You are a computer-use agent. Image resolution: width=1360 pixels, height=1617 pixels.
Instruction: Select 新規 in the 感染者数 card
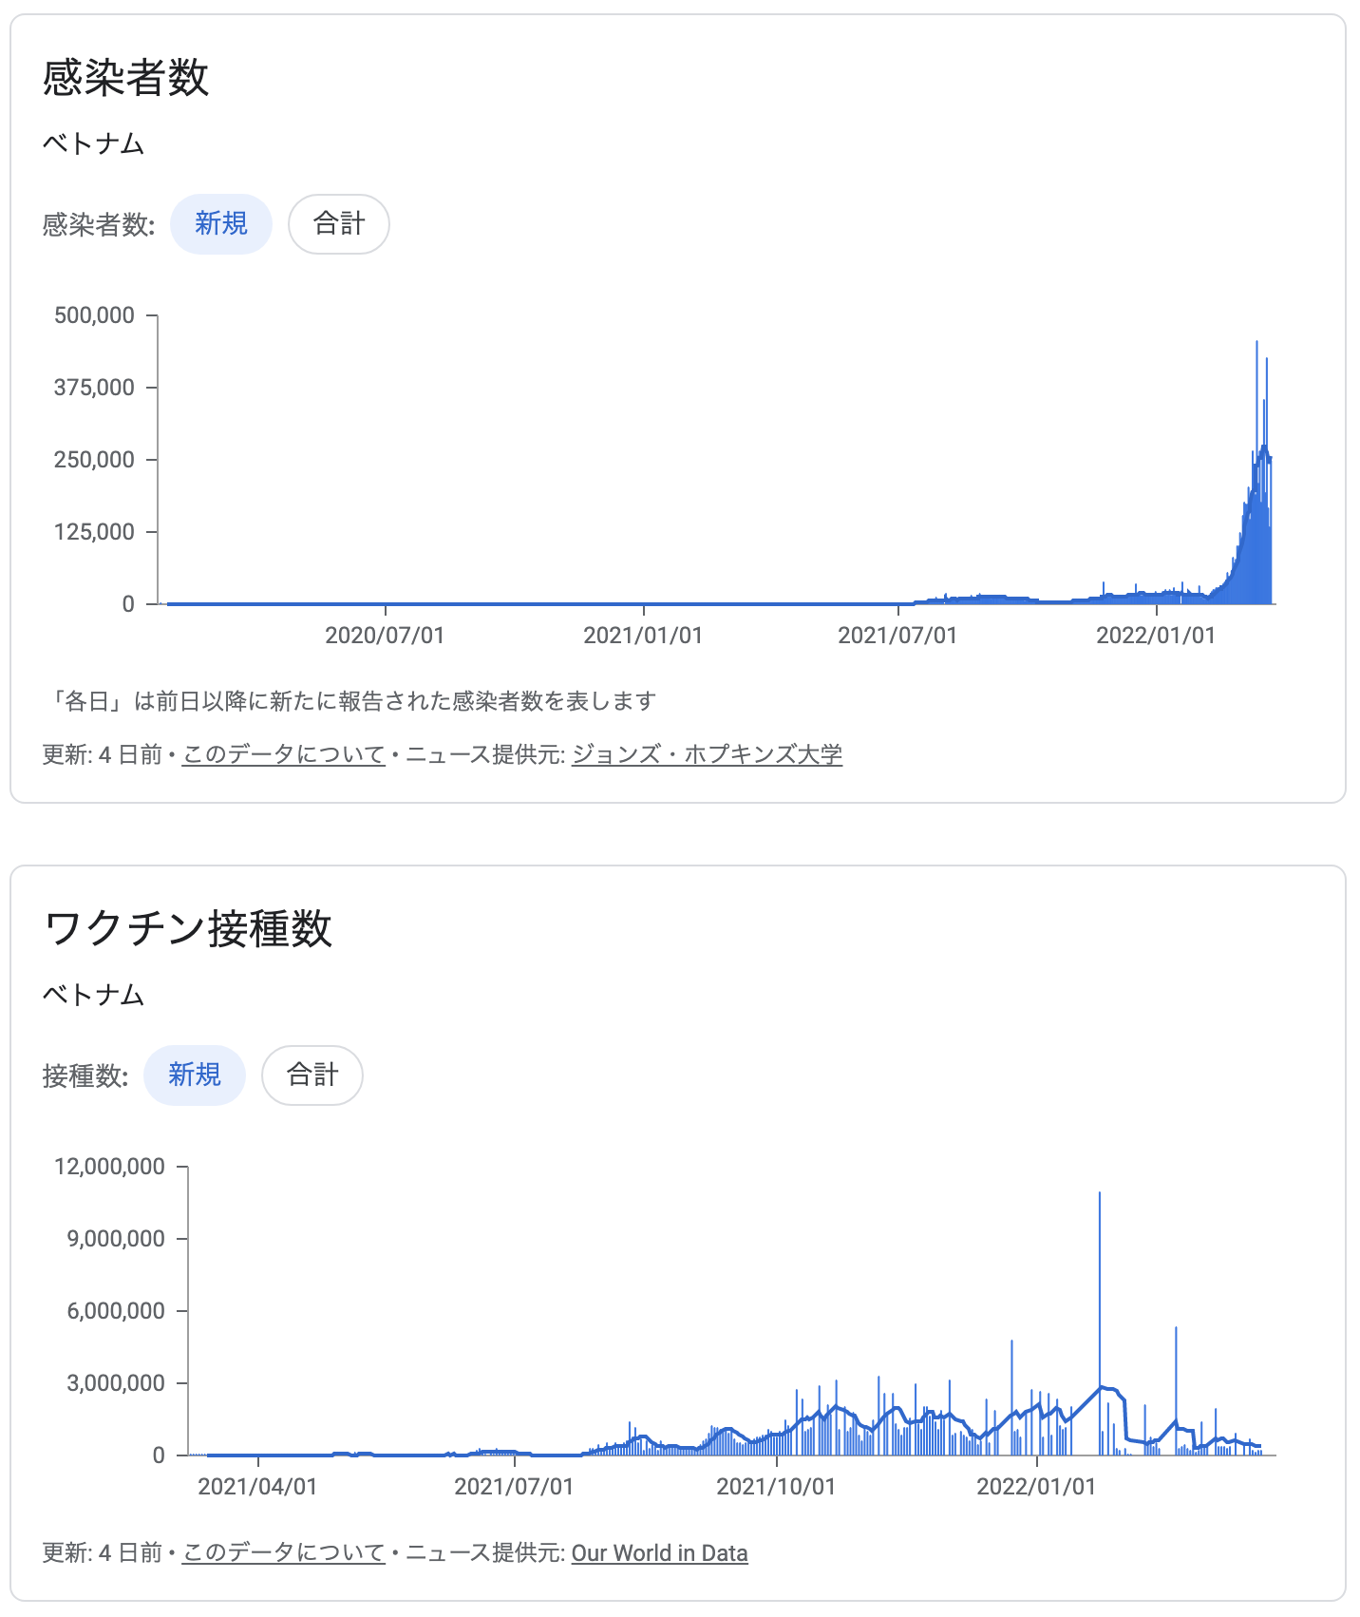(x=221, y=224)
